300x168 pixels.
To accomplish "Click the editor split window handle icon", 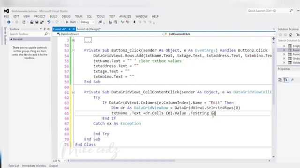I will pos(273,39).
